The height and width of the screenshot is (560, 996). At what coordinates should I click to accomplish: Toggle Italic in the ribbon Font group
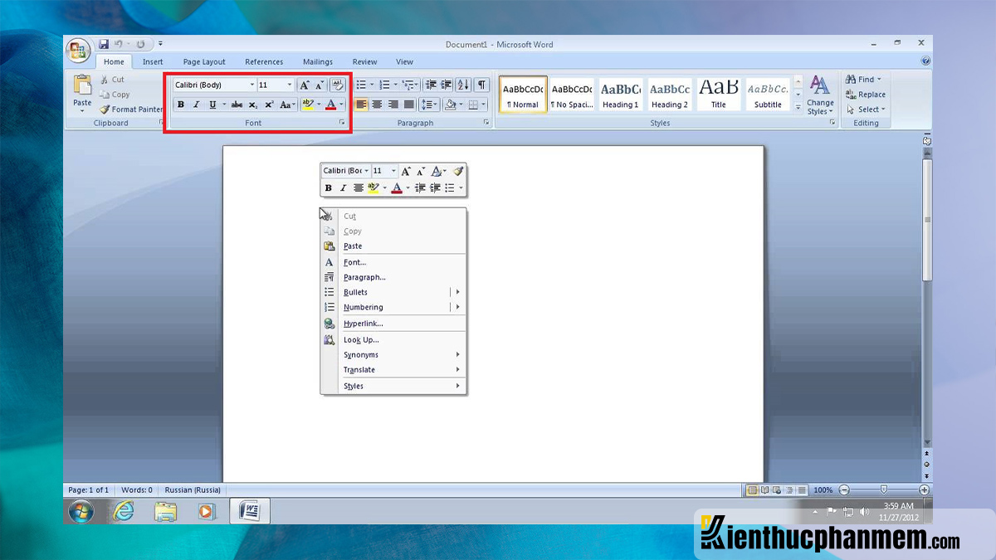pos(196,105)
